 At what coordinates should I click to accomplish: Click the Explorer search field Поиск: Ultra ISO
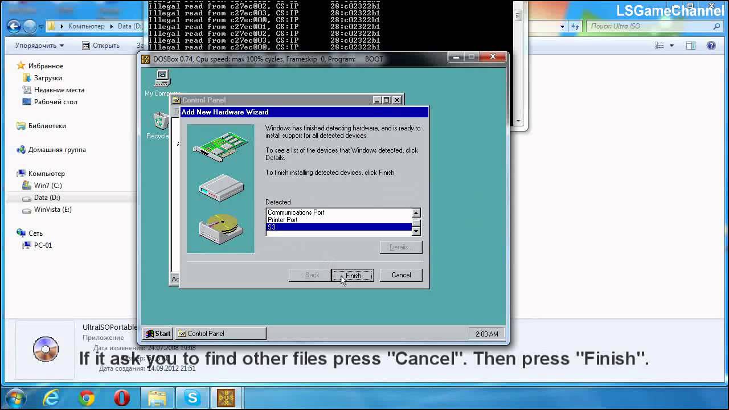[x=655, y=26]
